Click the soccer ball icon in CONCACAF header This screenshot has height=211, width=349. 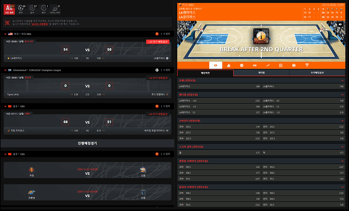[x=157, y=70]
